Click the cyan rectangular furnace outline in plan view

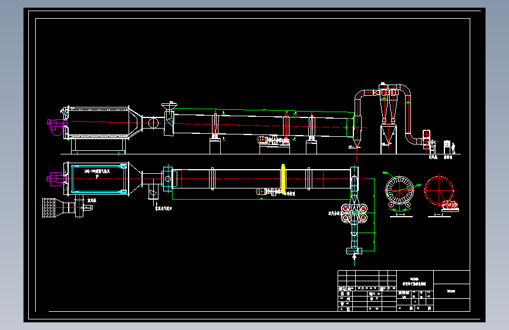click(99, 179)
